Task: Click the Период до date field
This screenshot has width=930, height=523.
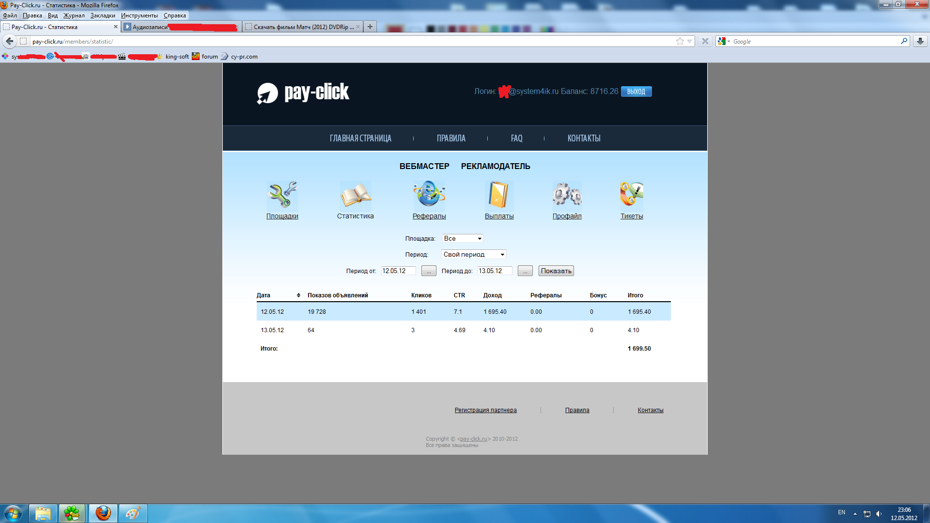Action: pyautogui.click(x=495, y=271)
